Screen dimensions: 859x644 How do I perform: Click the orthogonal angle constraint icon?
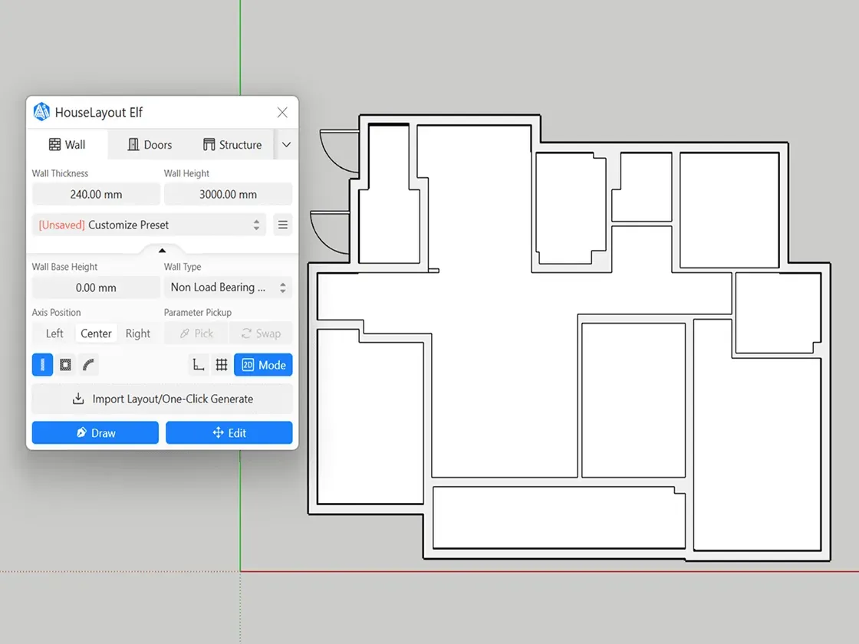[199, 365]
